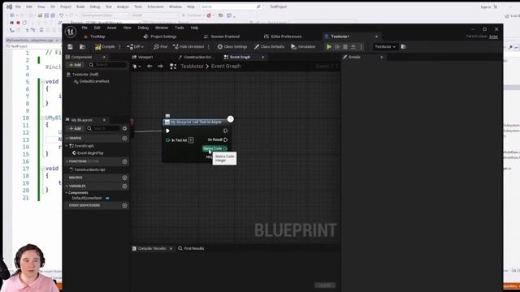
Task: Open the Diff dropdown
Action: coord(136,47)
